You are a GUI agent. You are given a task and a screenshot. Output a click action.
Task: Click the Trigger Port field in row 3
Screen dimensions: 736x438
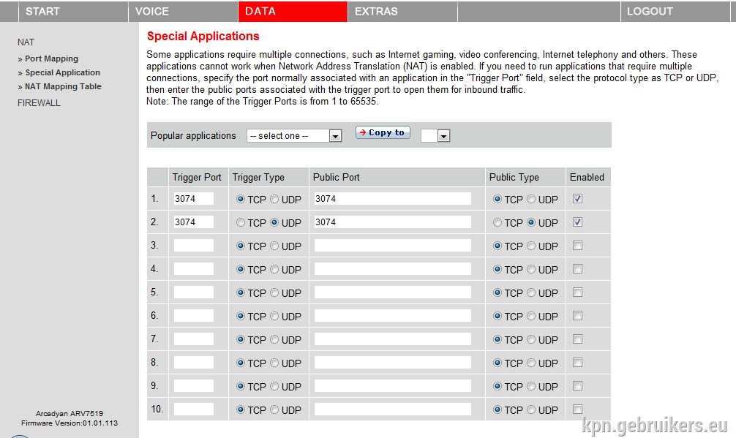coord(193,245)
